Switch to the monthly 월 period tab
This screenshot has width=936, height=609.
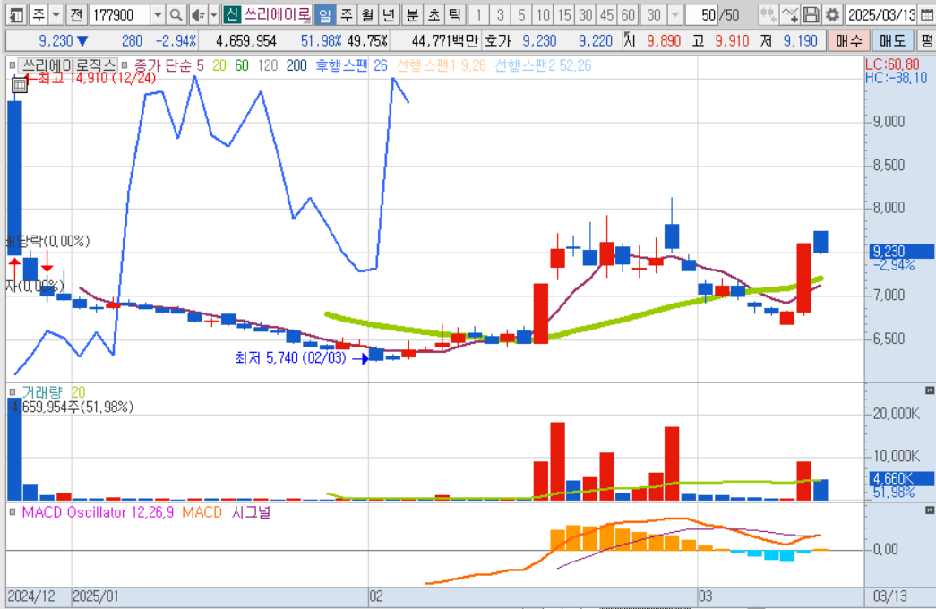tap(367, 15)
